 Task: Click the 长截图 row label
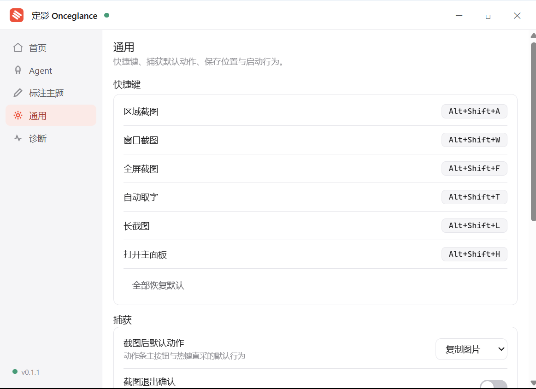click(x=137, y=226)
